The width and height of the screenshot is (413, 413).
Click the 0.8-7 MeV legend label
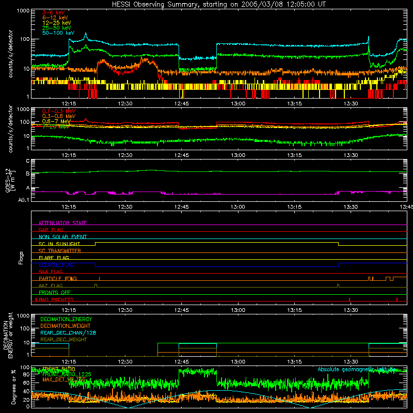tap(56, 121)
